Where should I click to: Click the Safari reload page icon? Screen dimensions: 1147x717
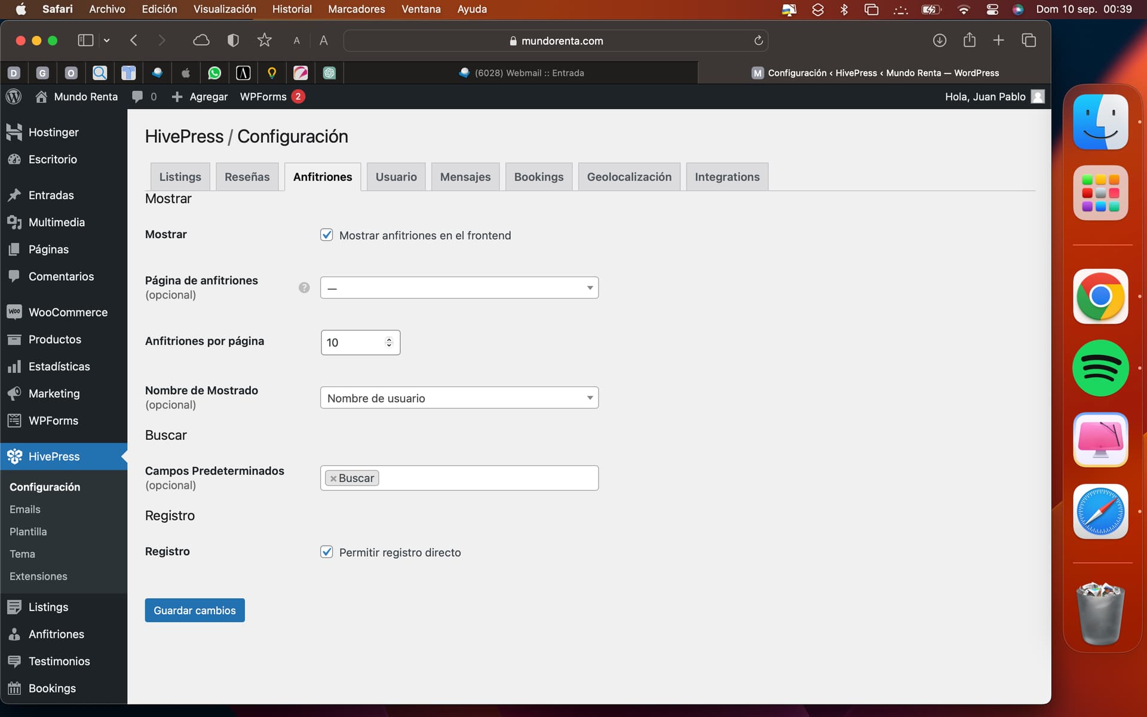point(758,41)
